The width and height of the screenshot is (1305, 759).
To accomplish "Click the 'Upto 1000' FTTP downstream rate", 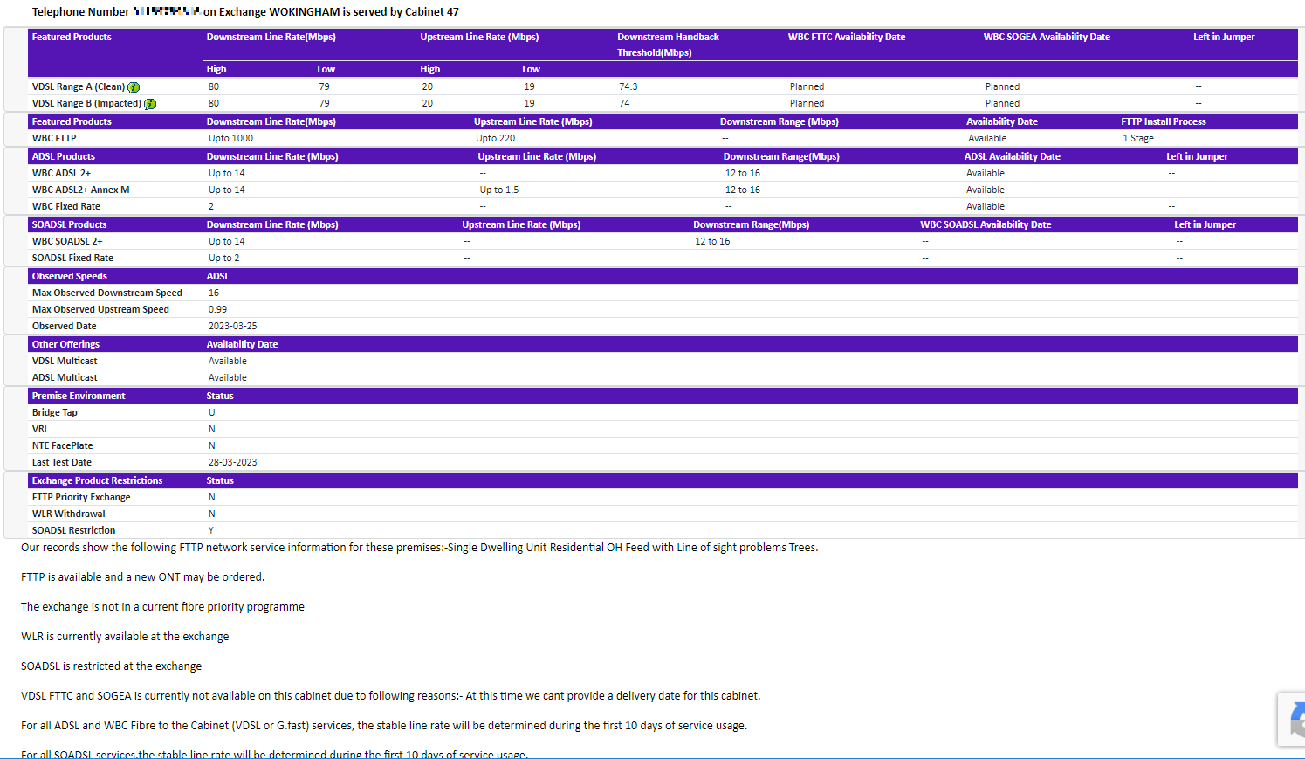I will (230, 138).
